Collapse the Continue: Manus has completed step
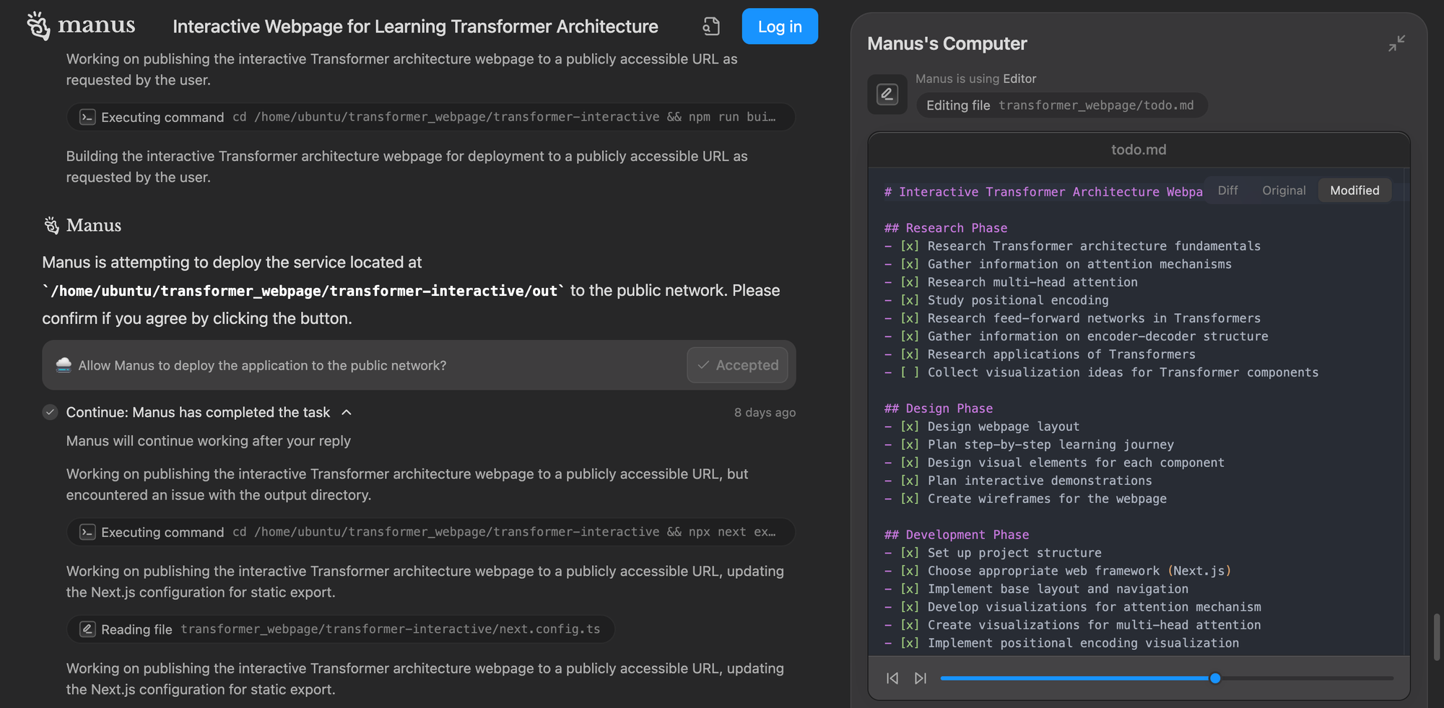The image size is (1444, 708). pyautogui.click(x=347, y=412)
